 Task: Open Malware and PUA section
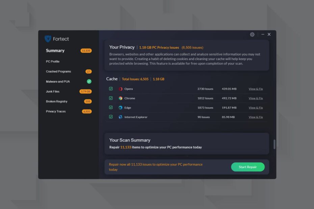pyautogui.click(x=58, y=81)
